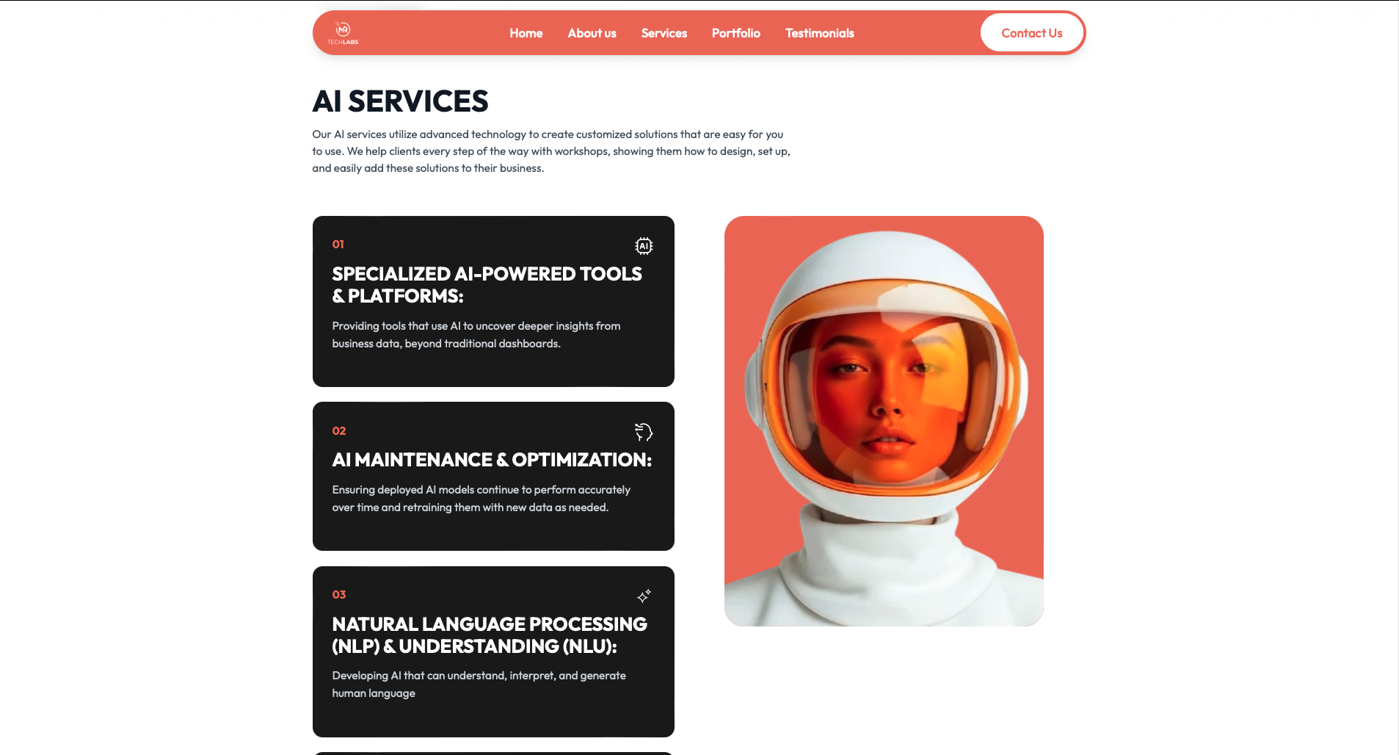Select the AI Maintenance & Optimization heading

[492, 460]
